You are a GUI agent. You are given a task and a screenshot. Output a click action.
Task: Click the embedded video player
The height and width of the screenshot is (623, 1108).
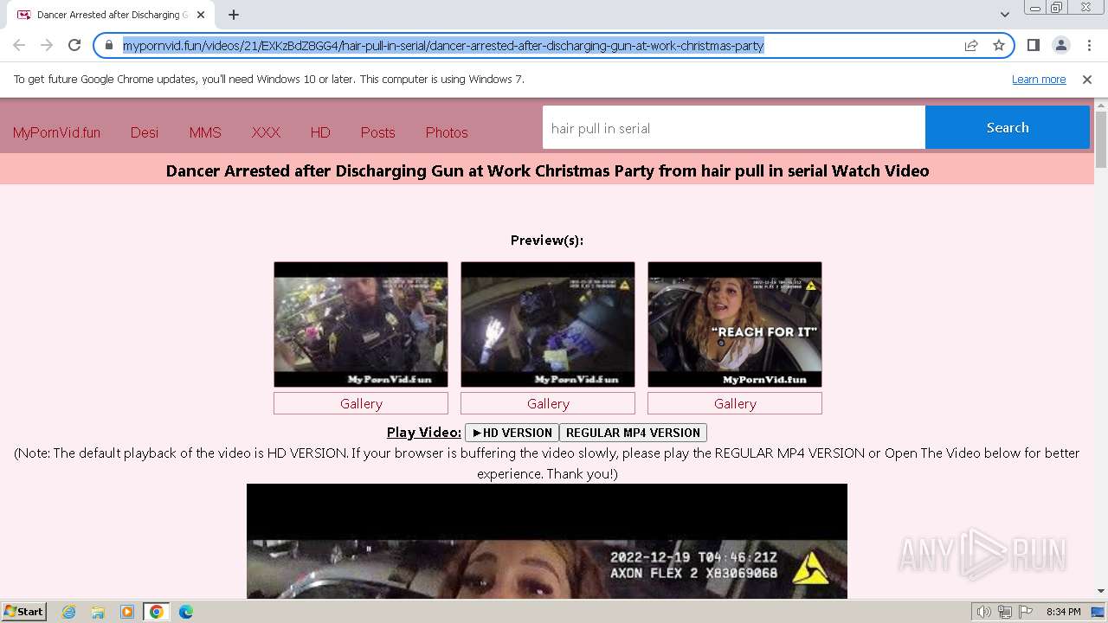(547, 542)
